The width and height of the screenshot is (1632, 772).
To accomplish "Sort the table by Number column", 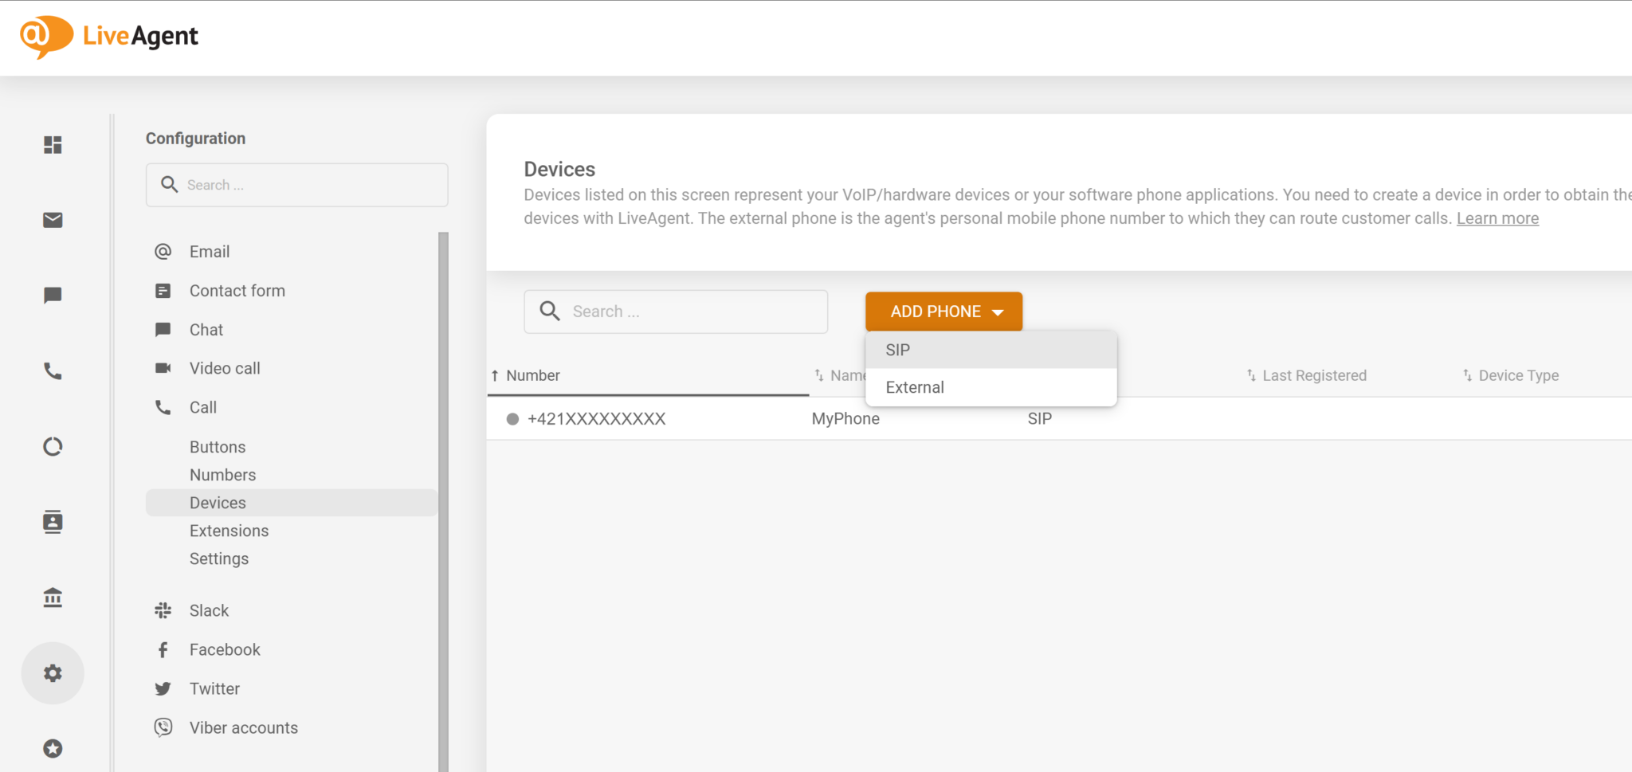I will (x=532, y=375).
